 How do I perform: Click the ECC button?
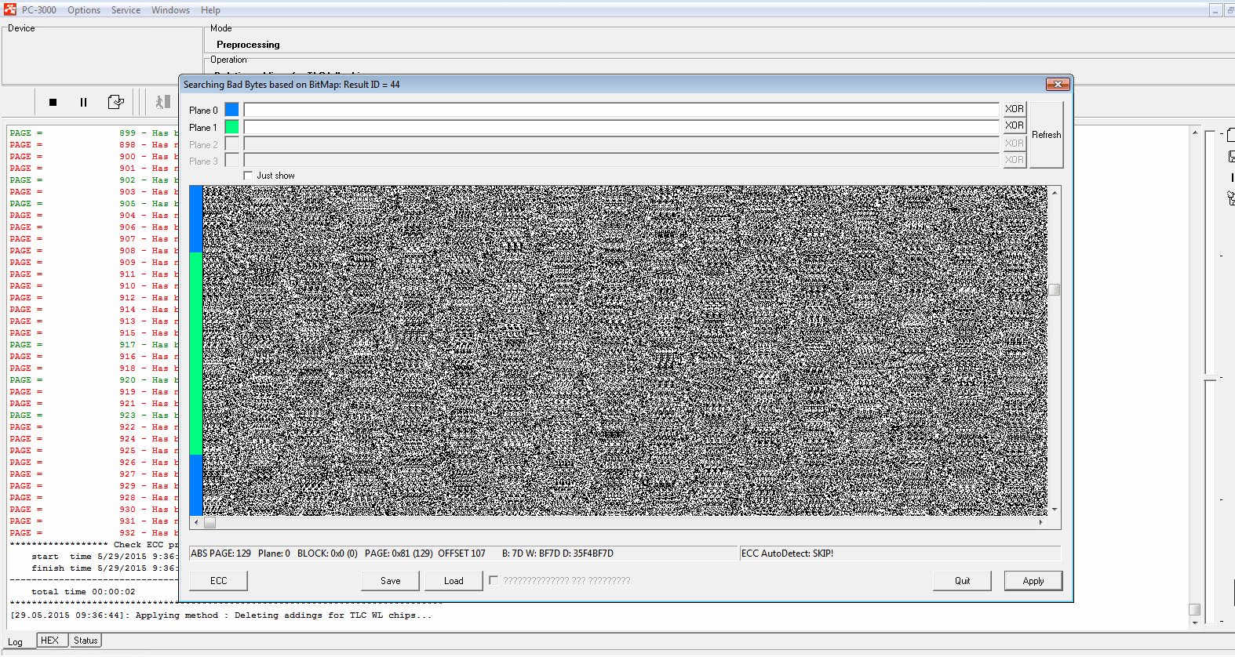click(218, 581)
